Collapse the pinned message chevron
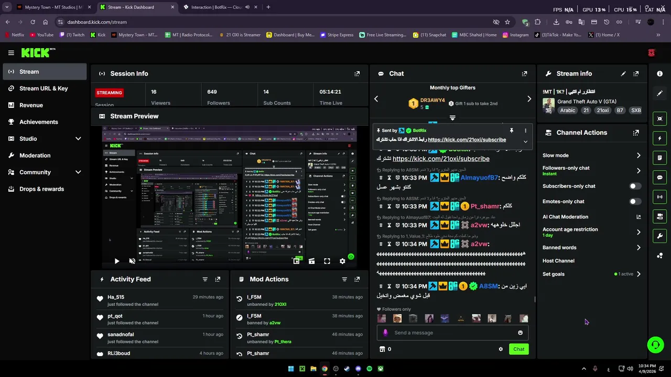This screenshot has width=671, height=377. point(525,141)
